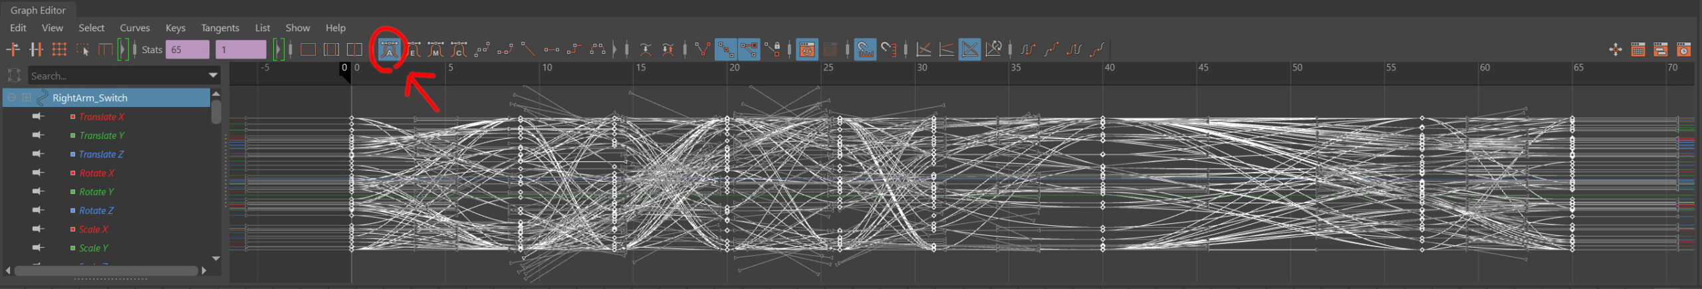The height and width of the screenshot is (289, 1702).
Task: Open the Select menu
Action: pyautogui.click(x=92, y=28)
